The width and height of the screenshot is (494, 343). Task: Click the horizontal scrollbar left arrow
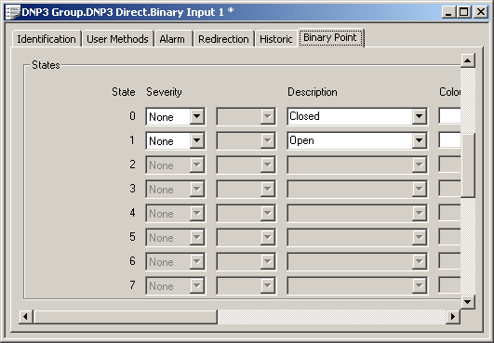click(x=26, y=316)
